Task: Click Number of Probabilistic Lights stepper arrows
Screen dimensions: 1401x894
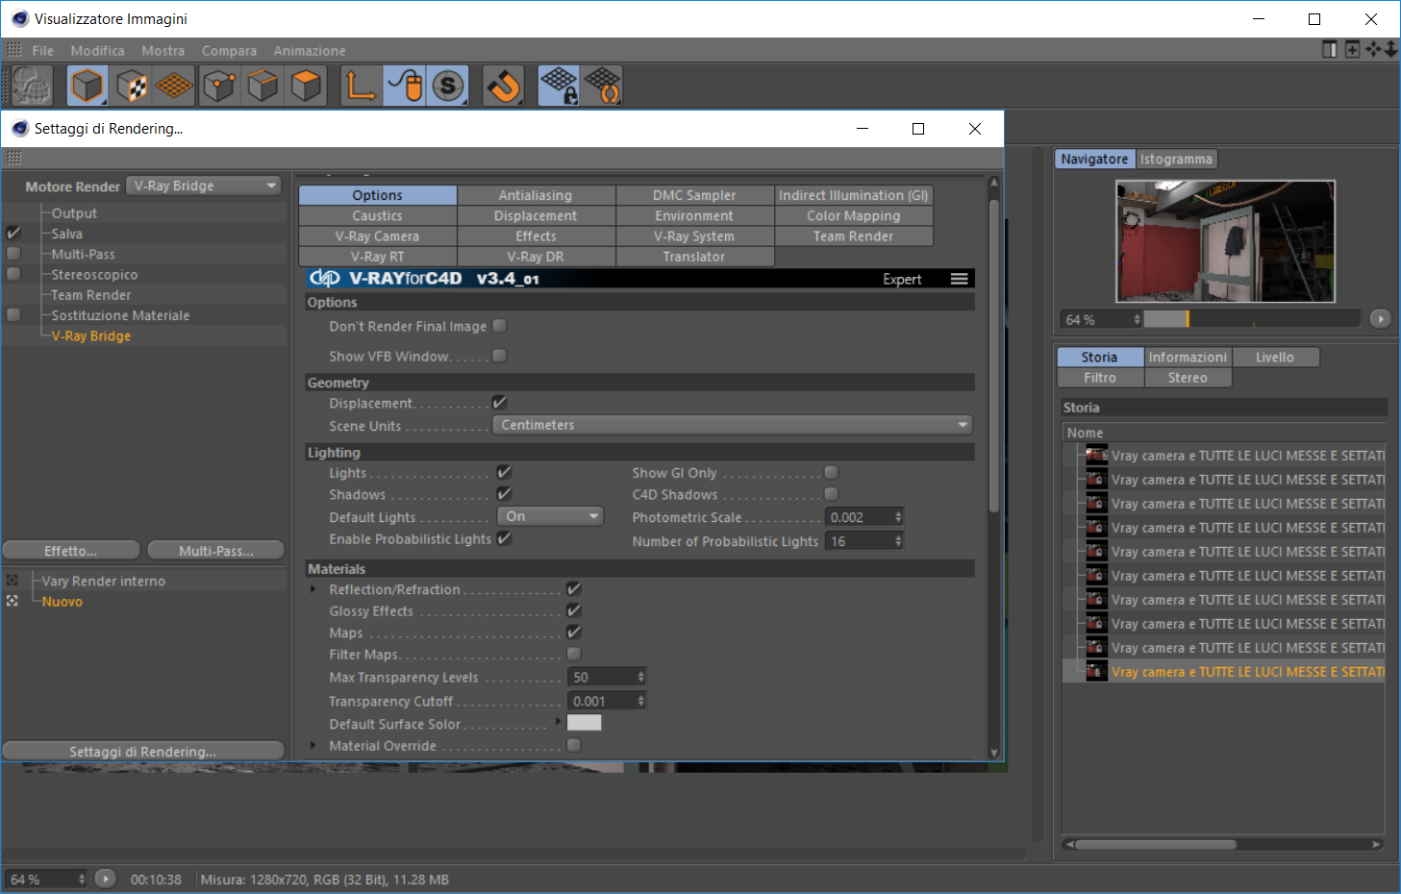Action: click(x=898, y=541)
